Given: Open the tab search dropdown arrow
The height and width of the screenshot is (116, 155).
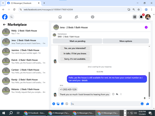Looking at the screenshot, I should [3, 3].
